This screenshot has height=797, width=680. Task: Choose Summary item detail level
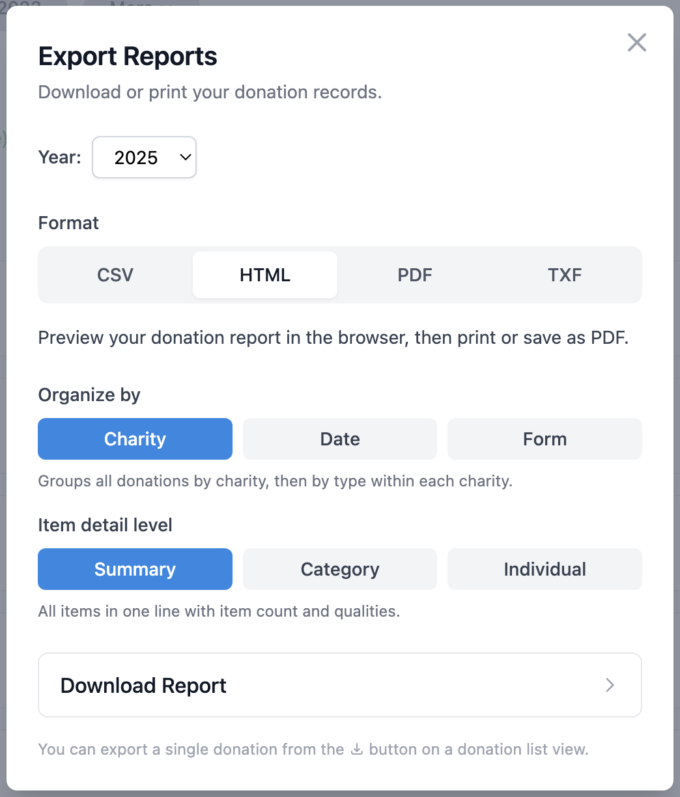(135, 569)
